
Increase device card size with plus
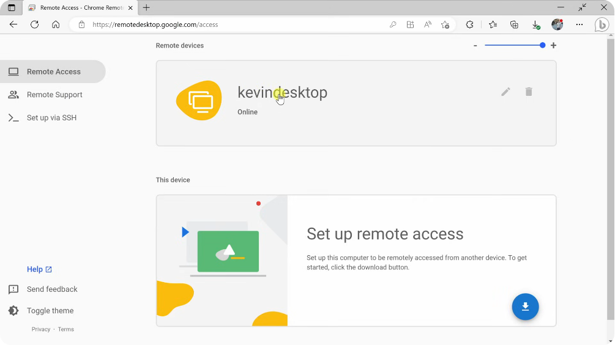click(553, 45)
